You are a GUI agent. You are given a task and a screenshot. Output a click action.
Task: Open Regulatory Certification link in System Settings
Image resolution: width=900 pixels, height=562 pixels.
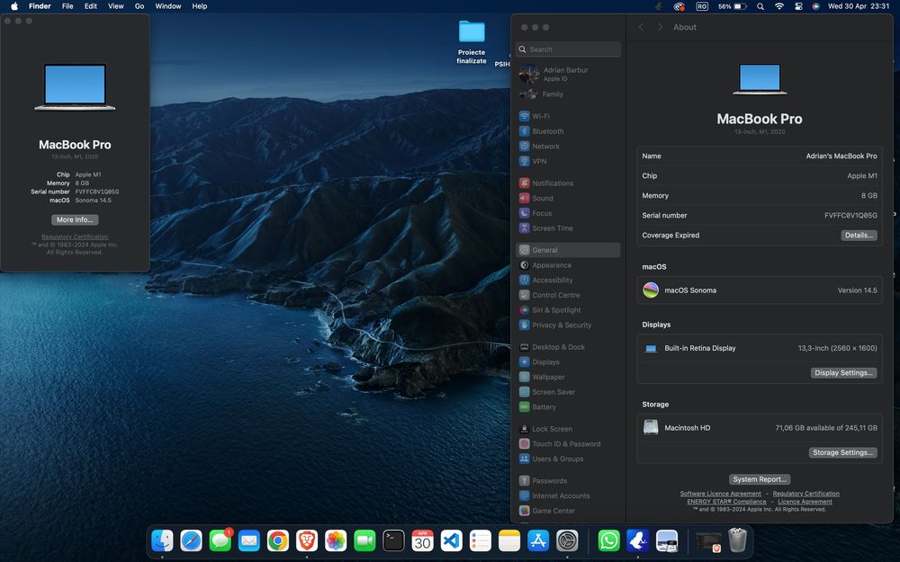[x=805, y=494]
